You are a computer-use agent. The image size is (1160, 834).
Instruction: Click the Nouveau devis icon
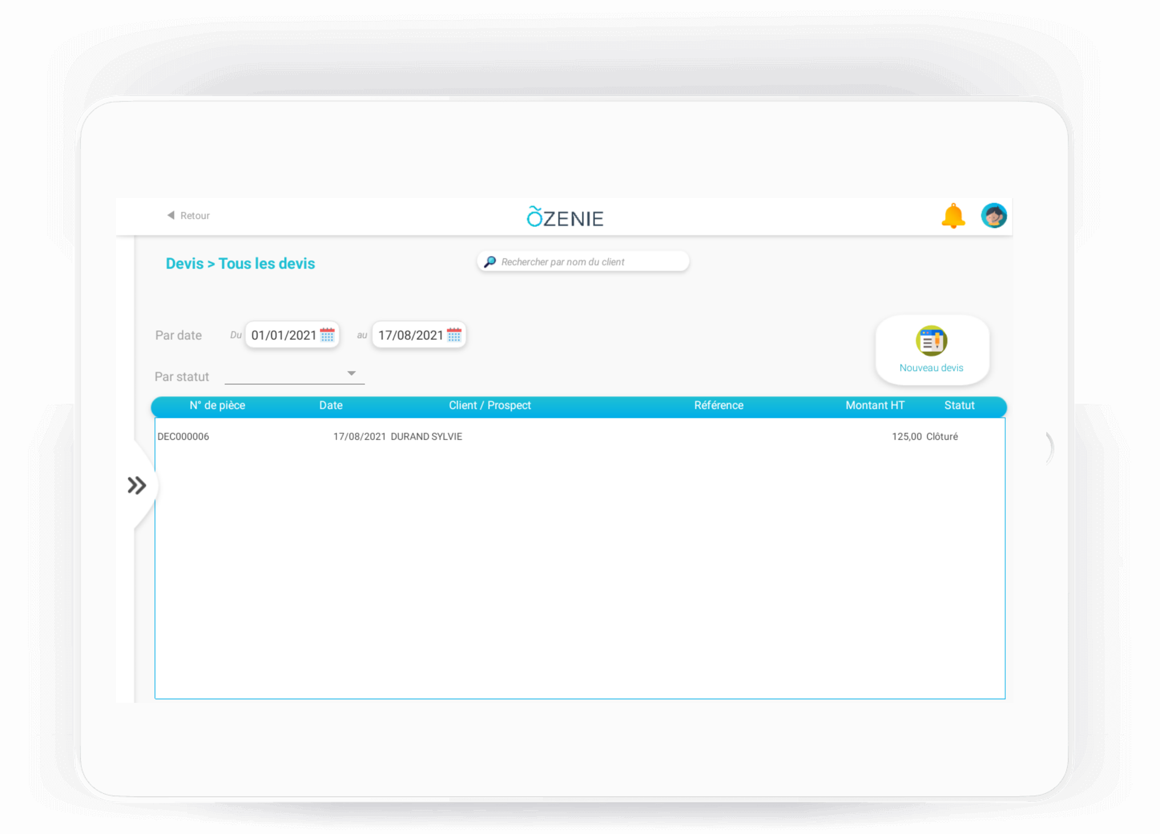click(x=931, y=341)
